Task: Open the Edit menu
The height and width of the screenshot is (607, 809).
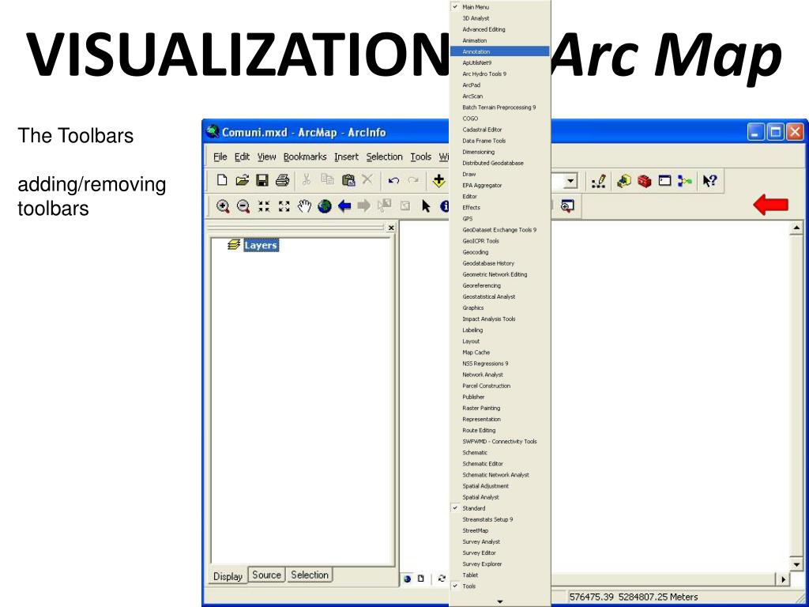Action: coord(242,157)
